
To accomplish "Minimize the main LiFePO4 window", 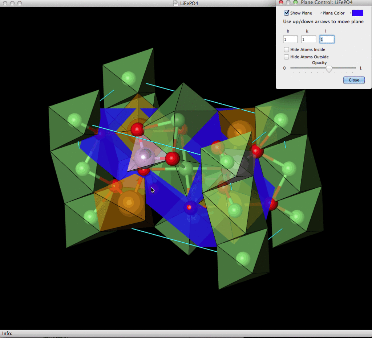I will pyautogui.click(x=12, y=3).
